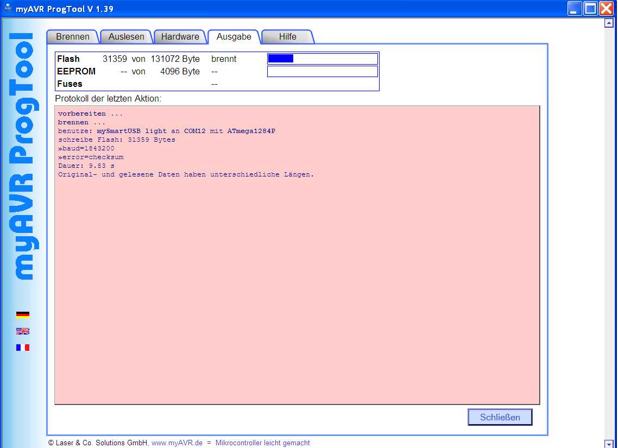Click 'Mikrocontroller leicht gemacht' footer text
618x448 pixels.
(262, 443)
